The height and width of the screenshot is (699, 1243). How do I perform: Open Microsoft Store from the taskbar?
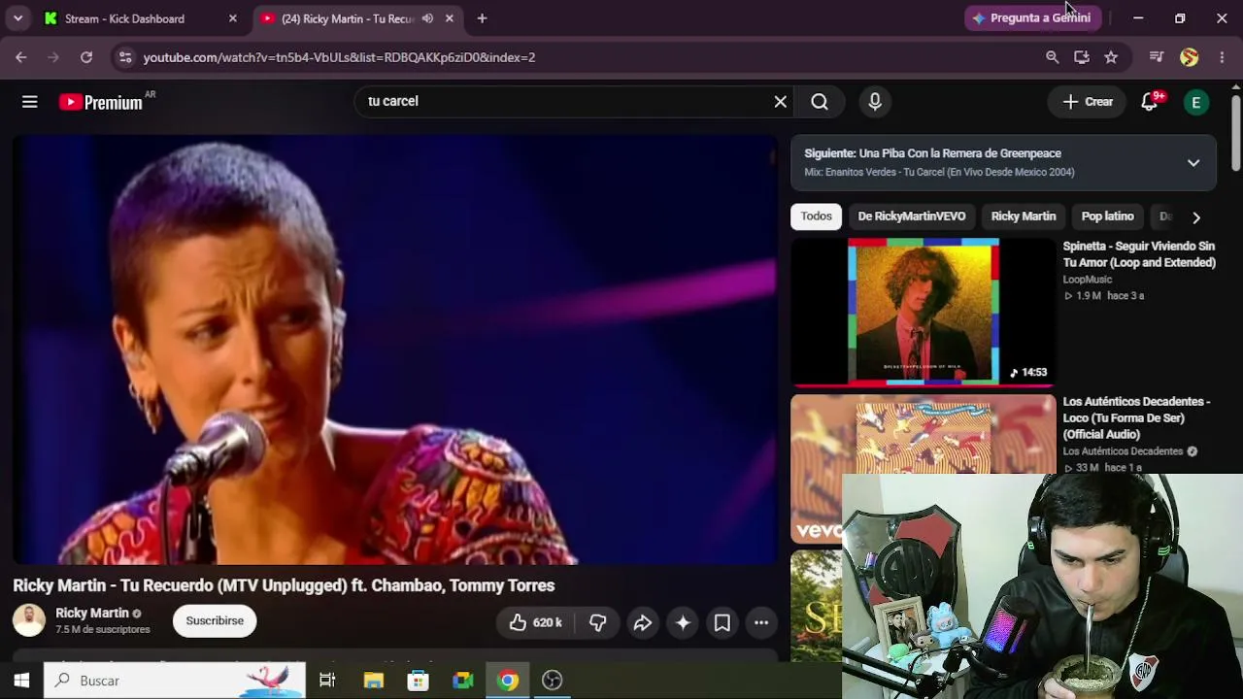click(419, 681)
